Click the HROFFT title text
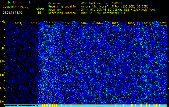Viewport: 169px width, 107px height. tap(17, 2)
